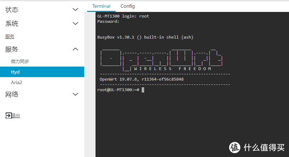Click the 值 badge watermark icon
This screenshot has height=157, width=289.
tap(235, 148)
